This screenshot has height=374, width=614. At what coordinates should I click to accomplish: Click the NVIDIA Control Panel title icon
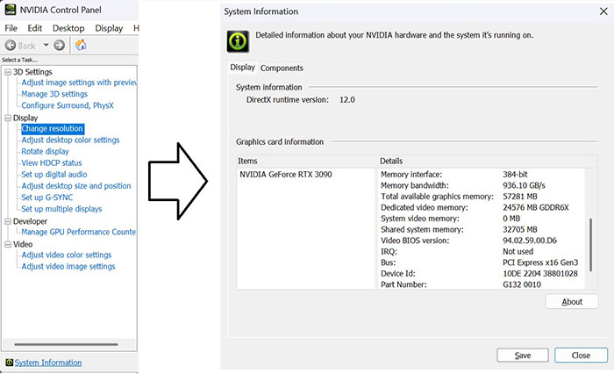tap(11, 10)
